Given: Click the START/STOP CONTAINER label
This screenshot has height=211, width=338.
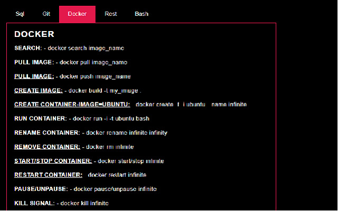Looking at the screenshot, I should 53,161.
